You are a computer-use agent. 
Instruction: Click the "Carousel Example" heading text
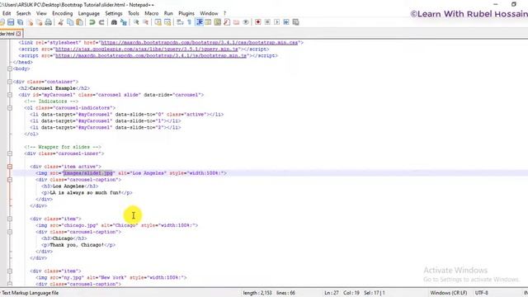coord(53,88)
